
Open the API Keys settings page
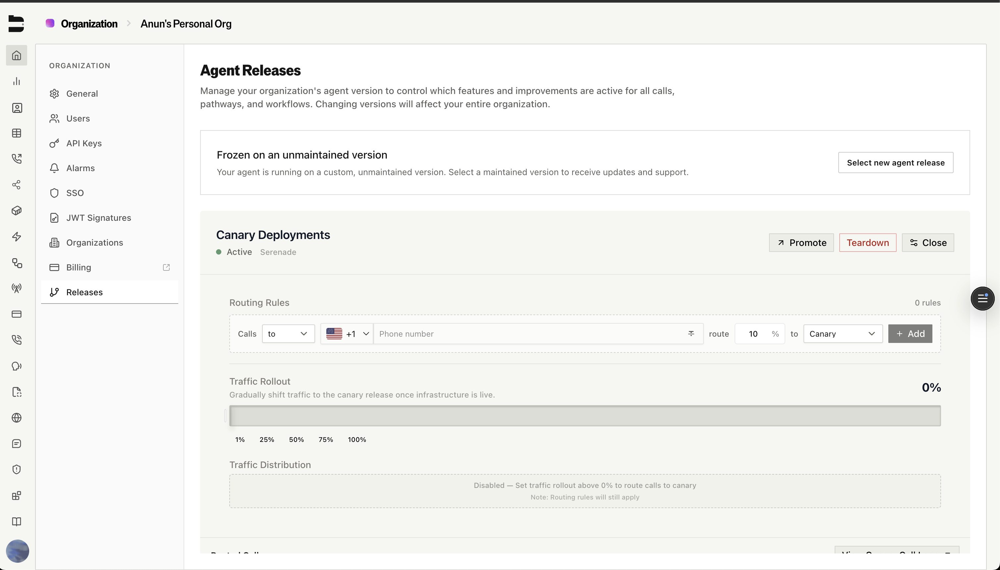[x=84, y=143]
